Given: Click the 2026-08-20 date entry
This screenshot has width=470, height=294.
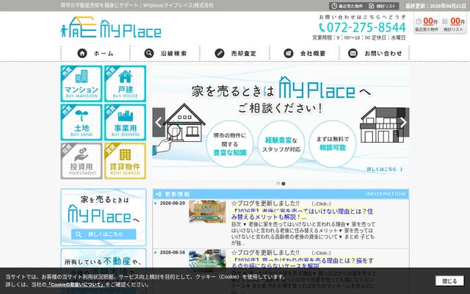Looking at the screenshot, I should coord(173,203).
